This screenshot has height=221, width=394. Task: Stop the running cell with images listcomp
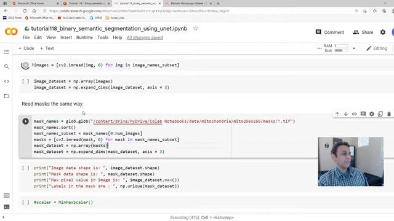coord(25,66)
